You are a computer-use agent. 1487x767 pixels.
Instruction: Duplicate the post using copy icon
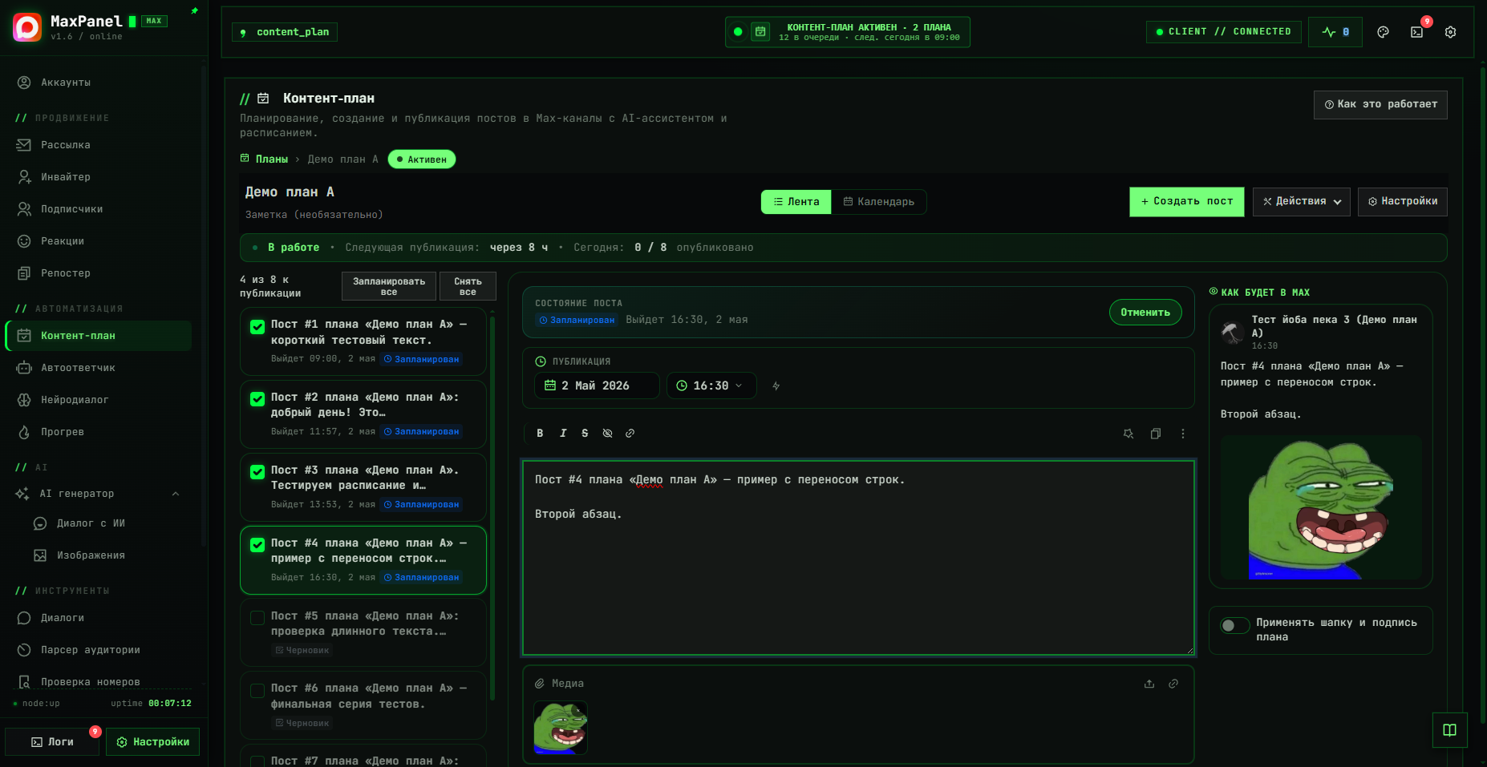1156,434
